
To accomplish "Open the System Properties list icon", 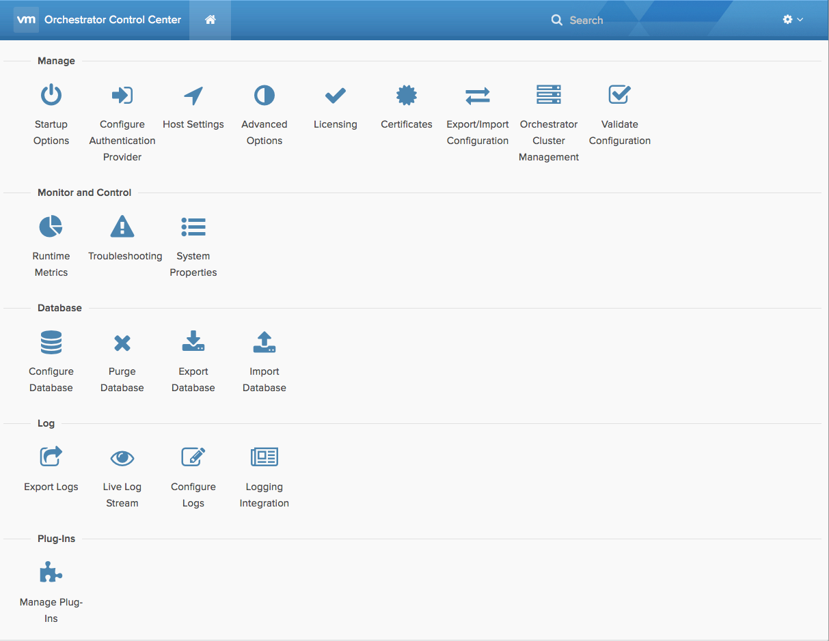I will [x=193, y=227].
